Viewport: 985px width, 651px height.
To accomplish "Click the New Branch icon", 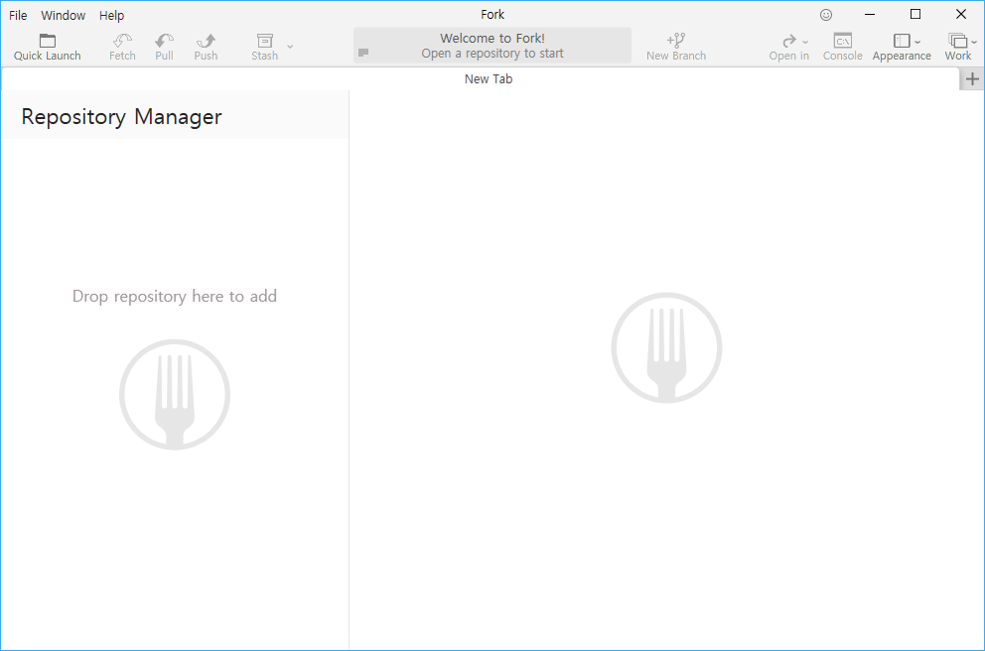I will [x=676, y=41].
